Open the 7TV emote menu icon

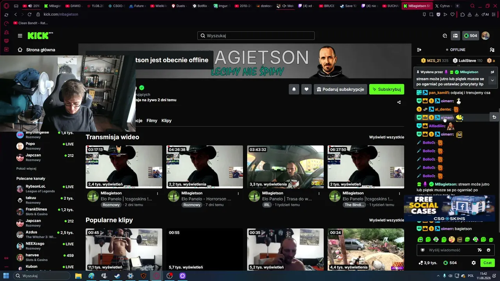[x=480, y=250]
